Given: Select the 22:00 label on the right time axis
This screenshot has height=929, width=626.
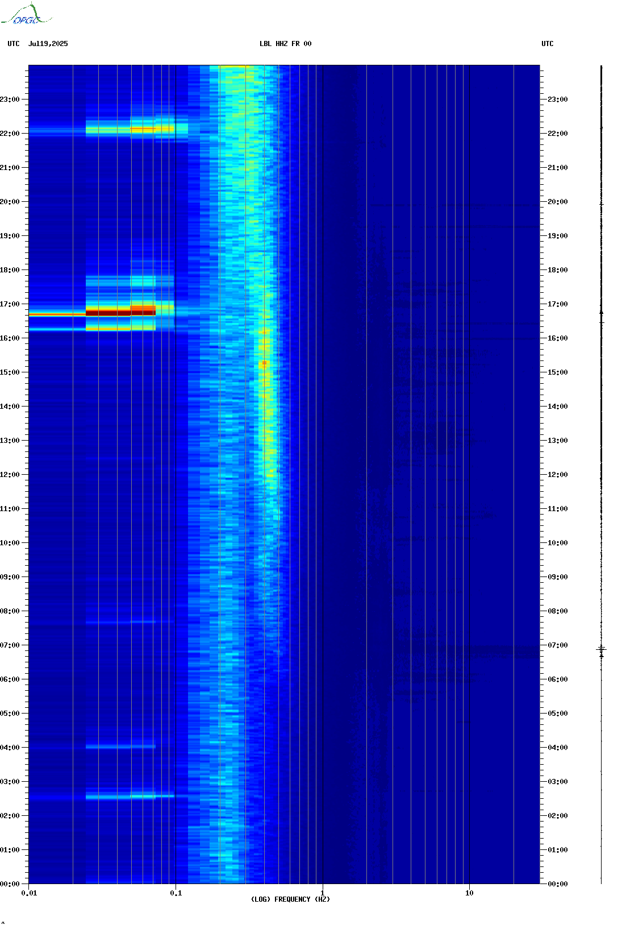Looking at the screenshot, I should click(x=558, y=134).
